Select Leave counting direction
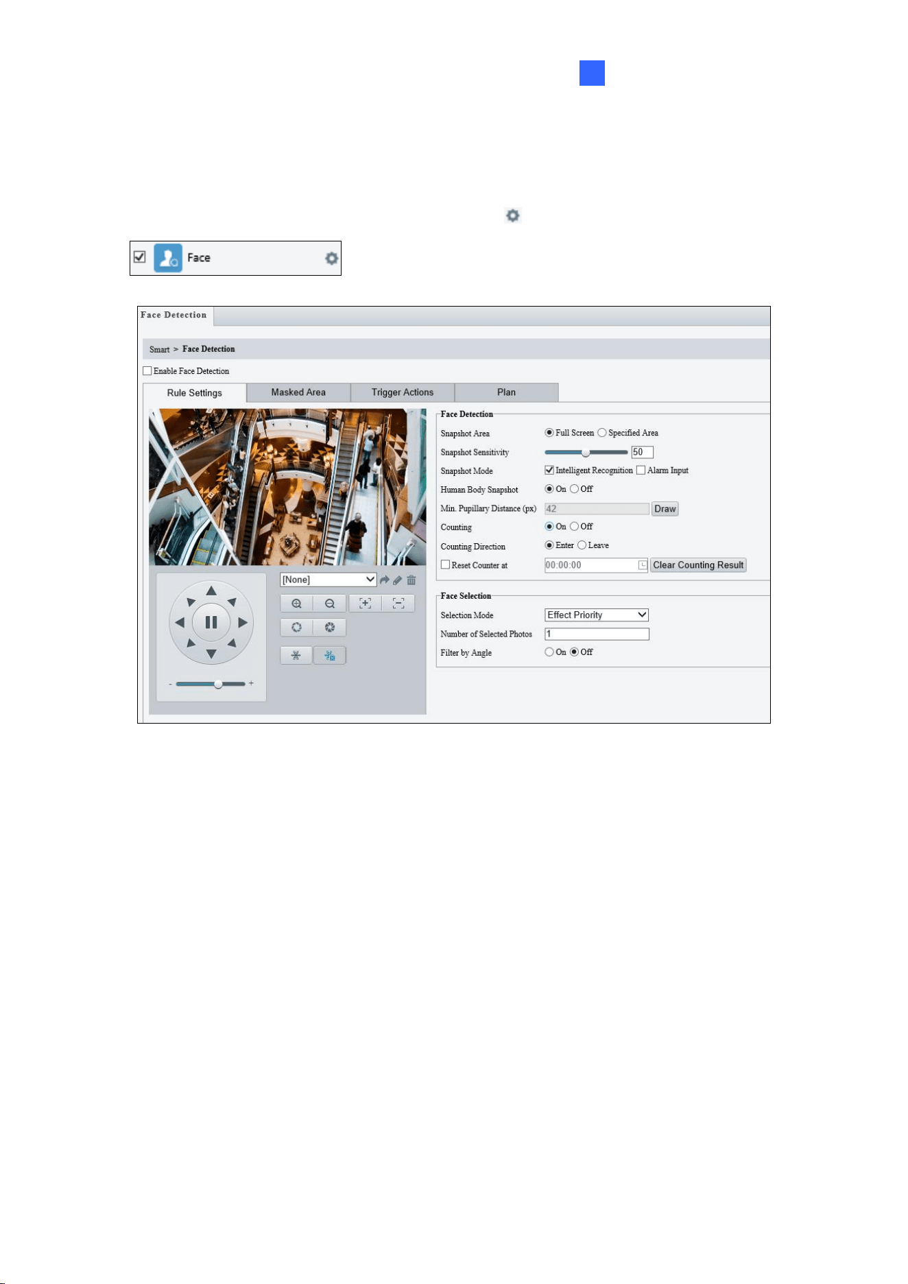The height and width of the screenshot is (1284, 908). (582, 545)
